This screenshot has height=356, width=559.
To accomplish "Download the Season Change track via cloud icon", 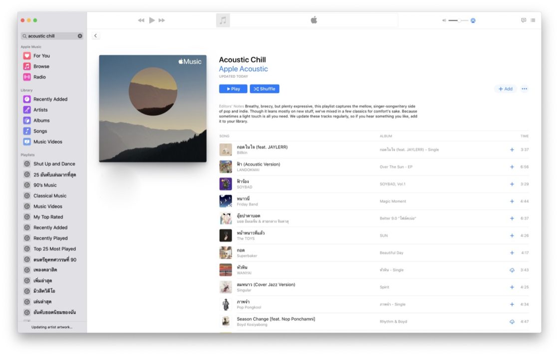I will tap(512, 322).
